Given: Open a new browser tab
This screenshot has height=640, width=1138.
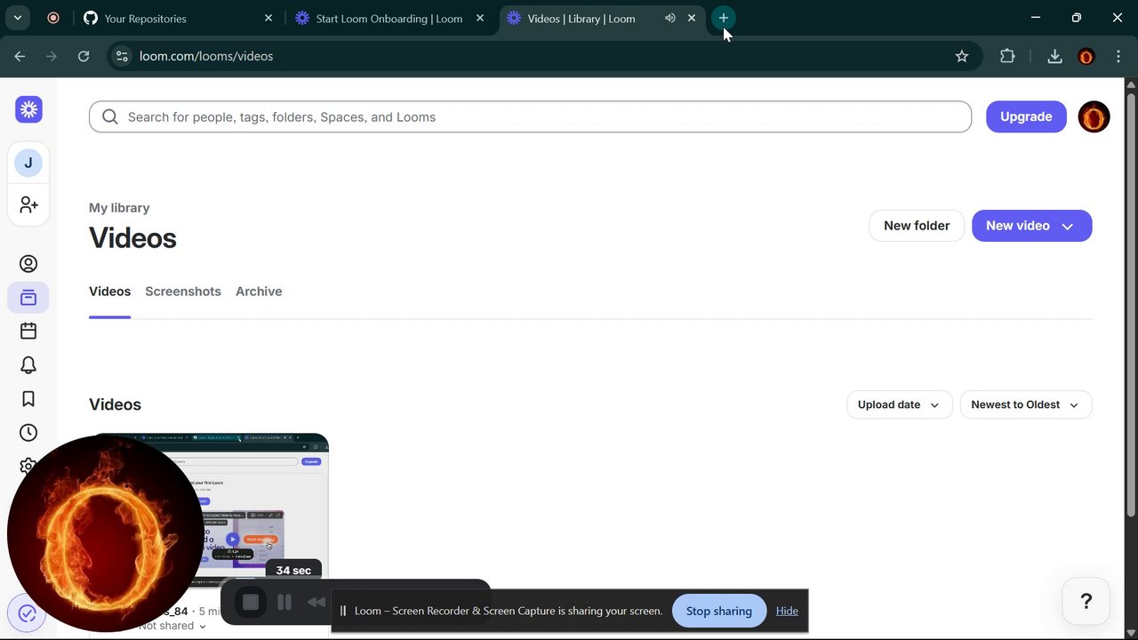Looking at the screenshot, I should [724, 18].
